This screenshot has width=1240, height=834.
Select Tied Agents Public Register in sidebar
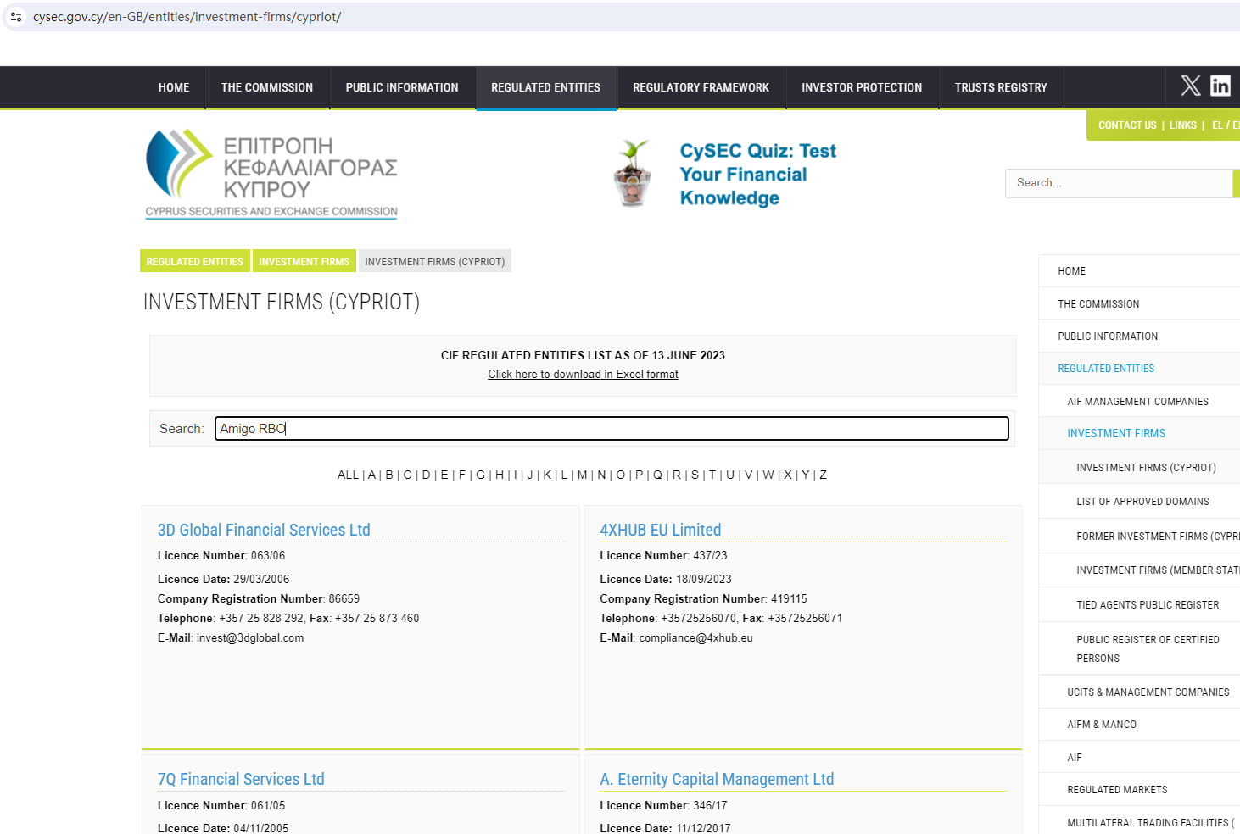[1147, 605]
